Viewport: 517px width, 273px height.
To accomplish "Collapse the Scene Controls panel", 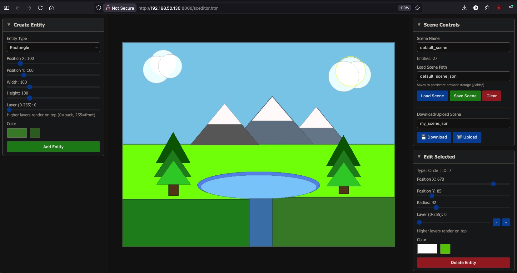I will click(419, 25).
